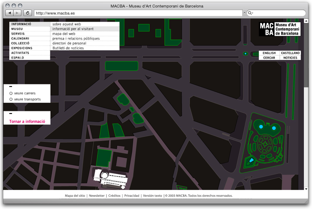Select the 'veure carrers' radio button

coord(11,93)
